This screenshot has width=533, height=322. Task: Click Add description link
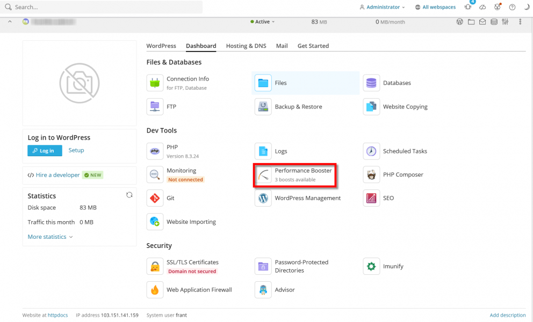point(508,315)
